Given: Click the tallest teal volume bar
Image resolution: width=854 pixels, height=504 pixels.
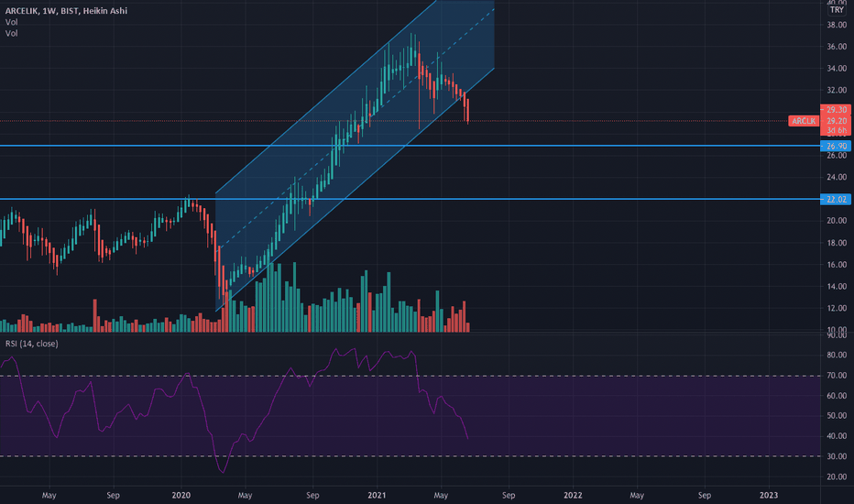Looking at the screenshot, I should (295, 298).
